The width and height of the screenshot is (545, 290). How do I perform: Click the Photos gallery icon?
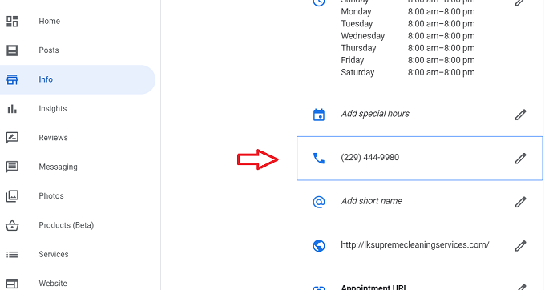pyautogui.click(x=12, y=196)
